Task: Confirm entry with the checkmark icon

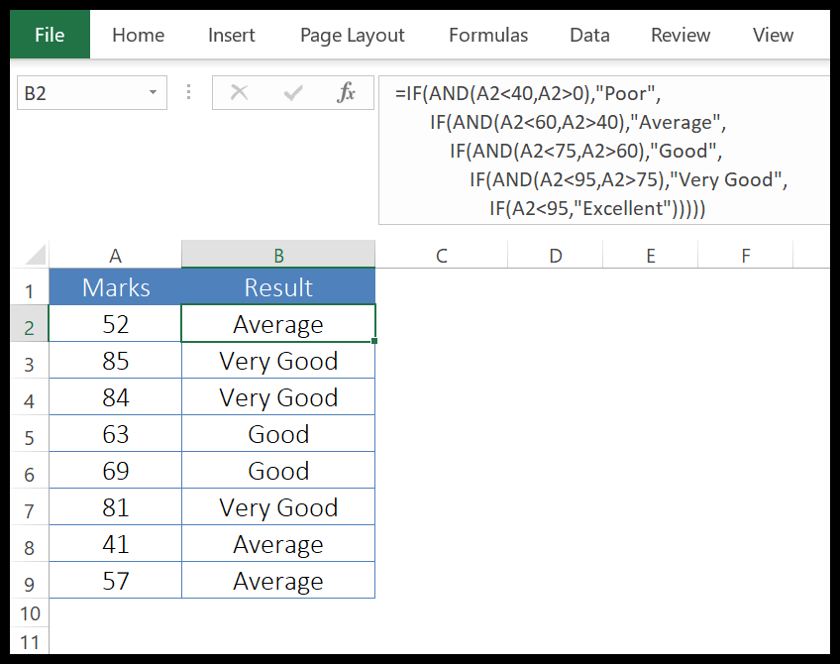Action: click(292, 92)
